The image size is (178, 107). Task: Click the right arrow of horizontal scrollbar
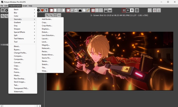point(39,106)
